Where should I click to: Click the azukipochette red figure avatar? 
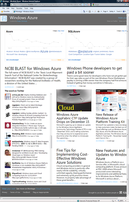pyautogui.click(x=8, y=143)
